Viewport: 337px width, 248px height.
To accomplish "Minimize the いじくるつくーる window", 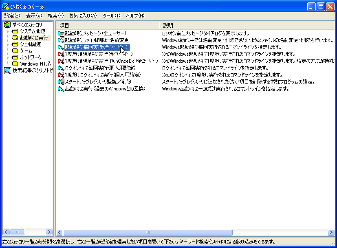I will click(311, 7).
